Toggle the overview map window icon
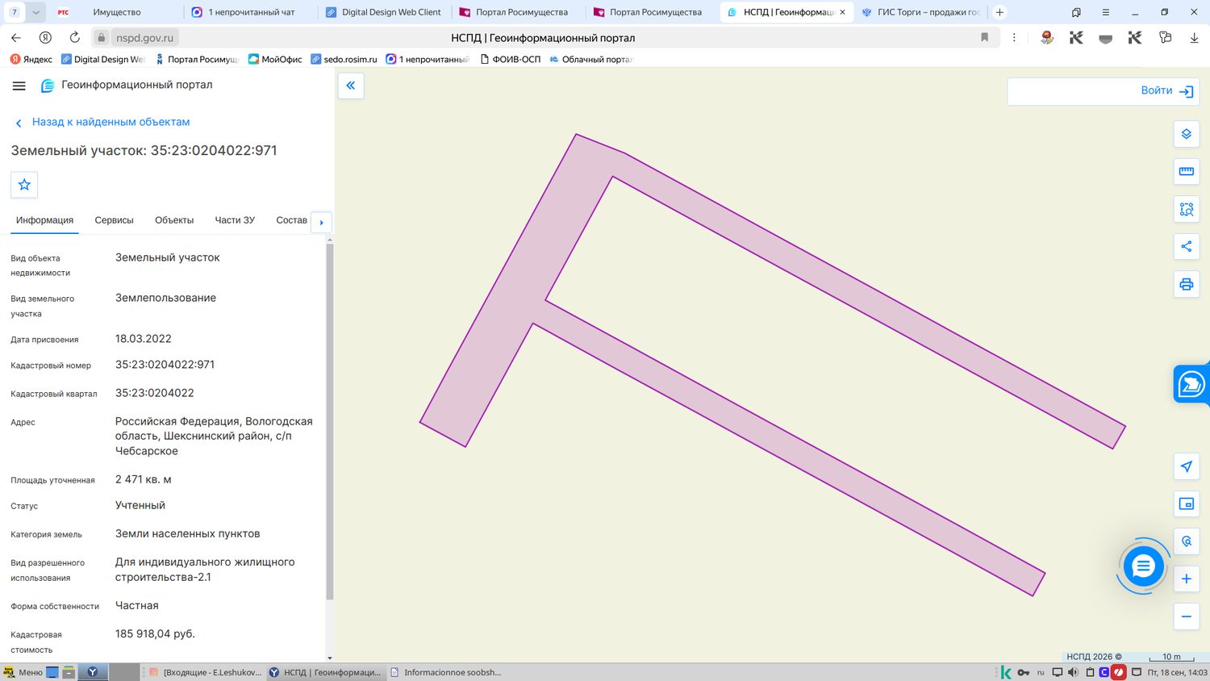 tap(1186, 503)
